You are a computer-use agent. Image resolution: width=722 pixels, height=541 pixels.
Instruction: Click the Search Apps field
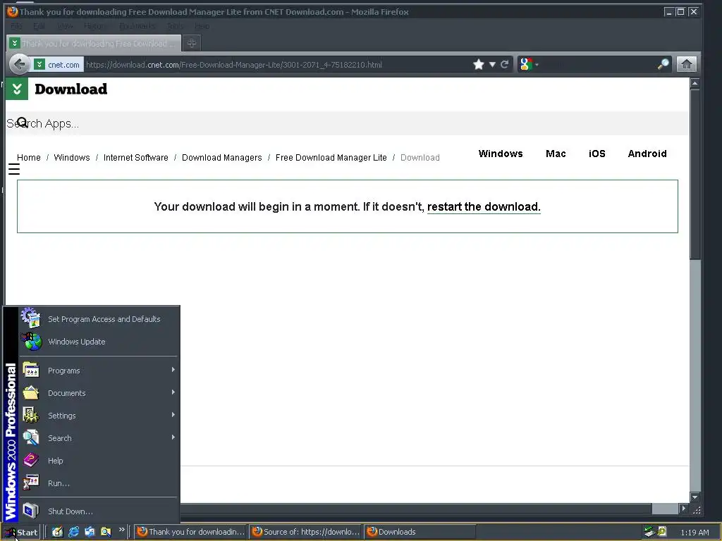[x=347, y=123]
